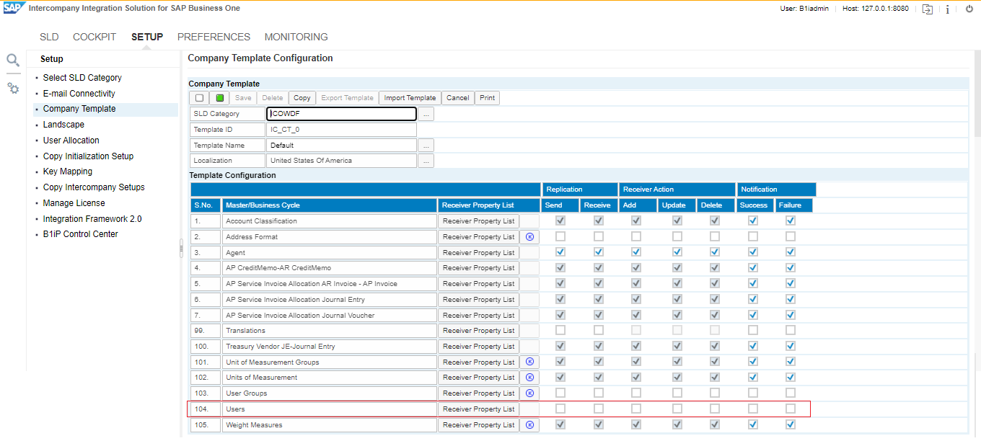The height and width of the screenshot is (441, 981).
Task: Tick Failure notification checkbox for User Groups
Action: click(791, 393)
